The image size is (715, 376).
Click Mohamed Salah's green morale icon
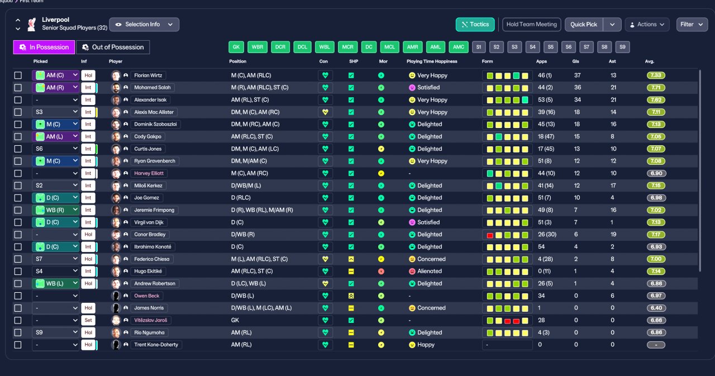point(381,88)
